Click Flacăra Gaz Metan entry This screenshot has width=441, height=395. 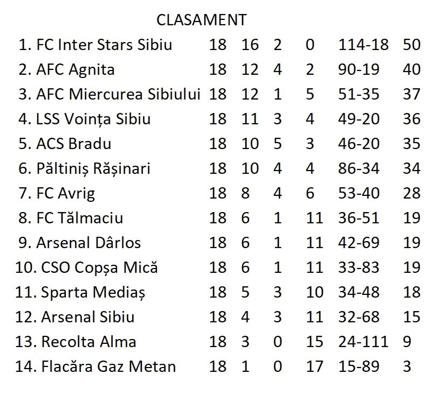108,366
